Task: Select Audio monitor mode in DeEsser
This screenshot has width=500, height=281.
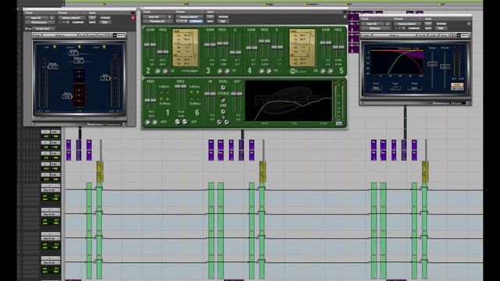Action: (x=457, y=84)
